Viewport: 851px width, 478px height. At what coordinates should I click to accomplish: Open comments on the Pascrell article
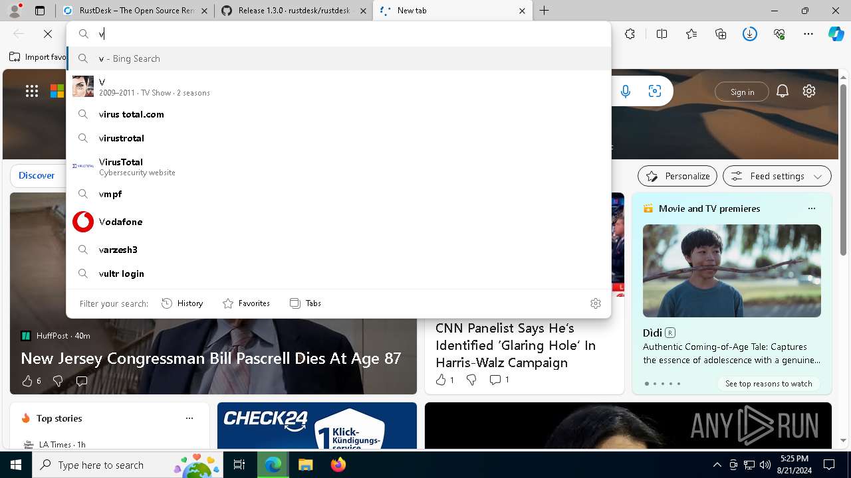[82, 381]
